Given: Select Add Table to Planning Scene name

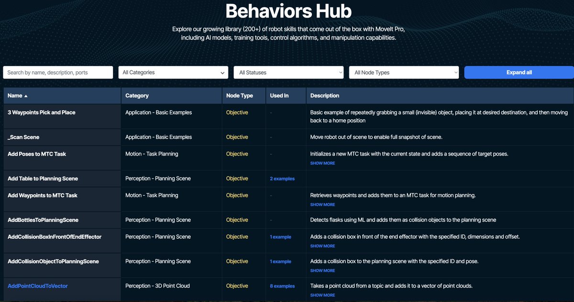Looking at the screenshot, I should pyautogui.click(x=43, y=179).
